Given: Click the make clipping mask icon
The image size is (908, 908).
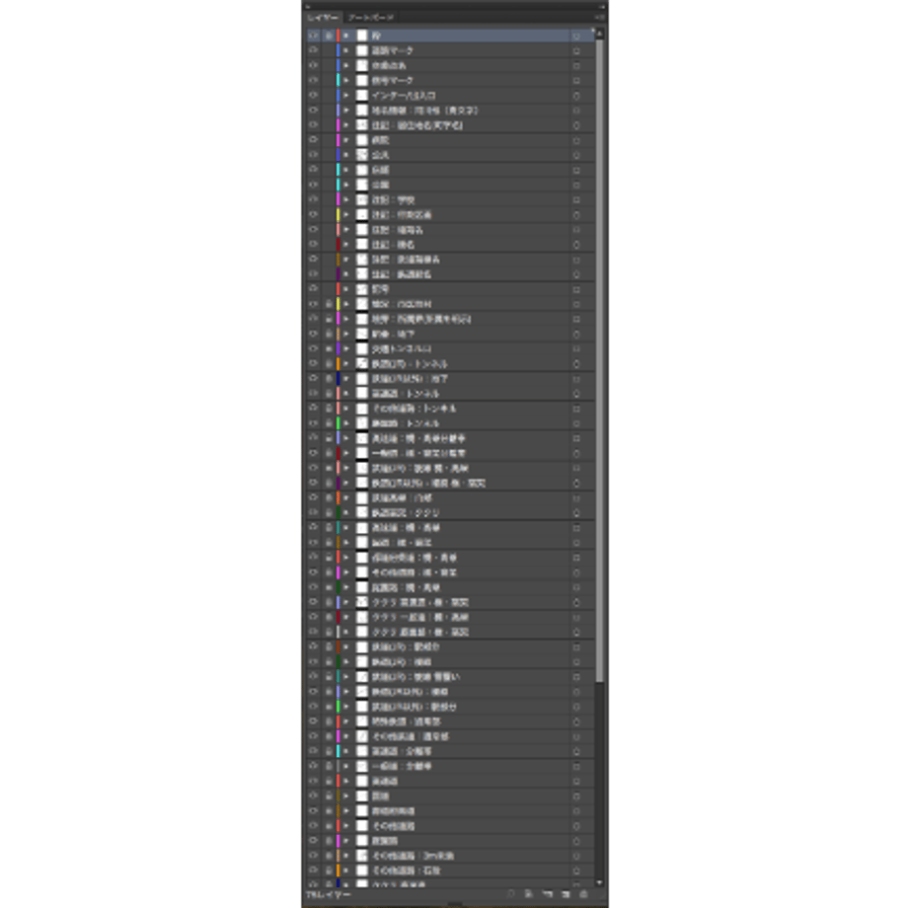Looking at the screenshot, I should click(x=529, y=894).
